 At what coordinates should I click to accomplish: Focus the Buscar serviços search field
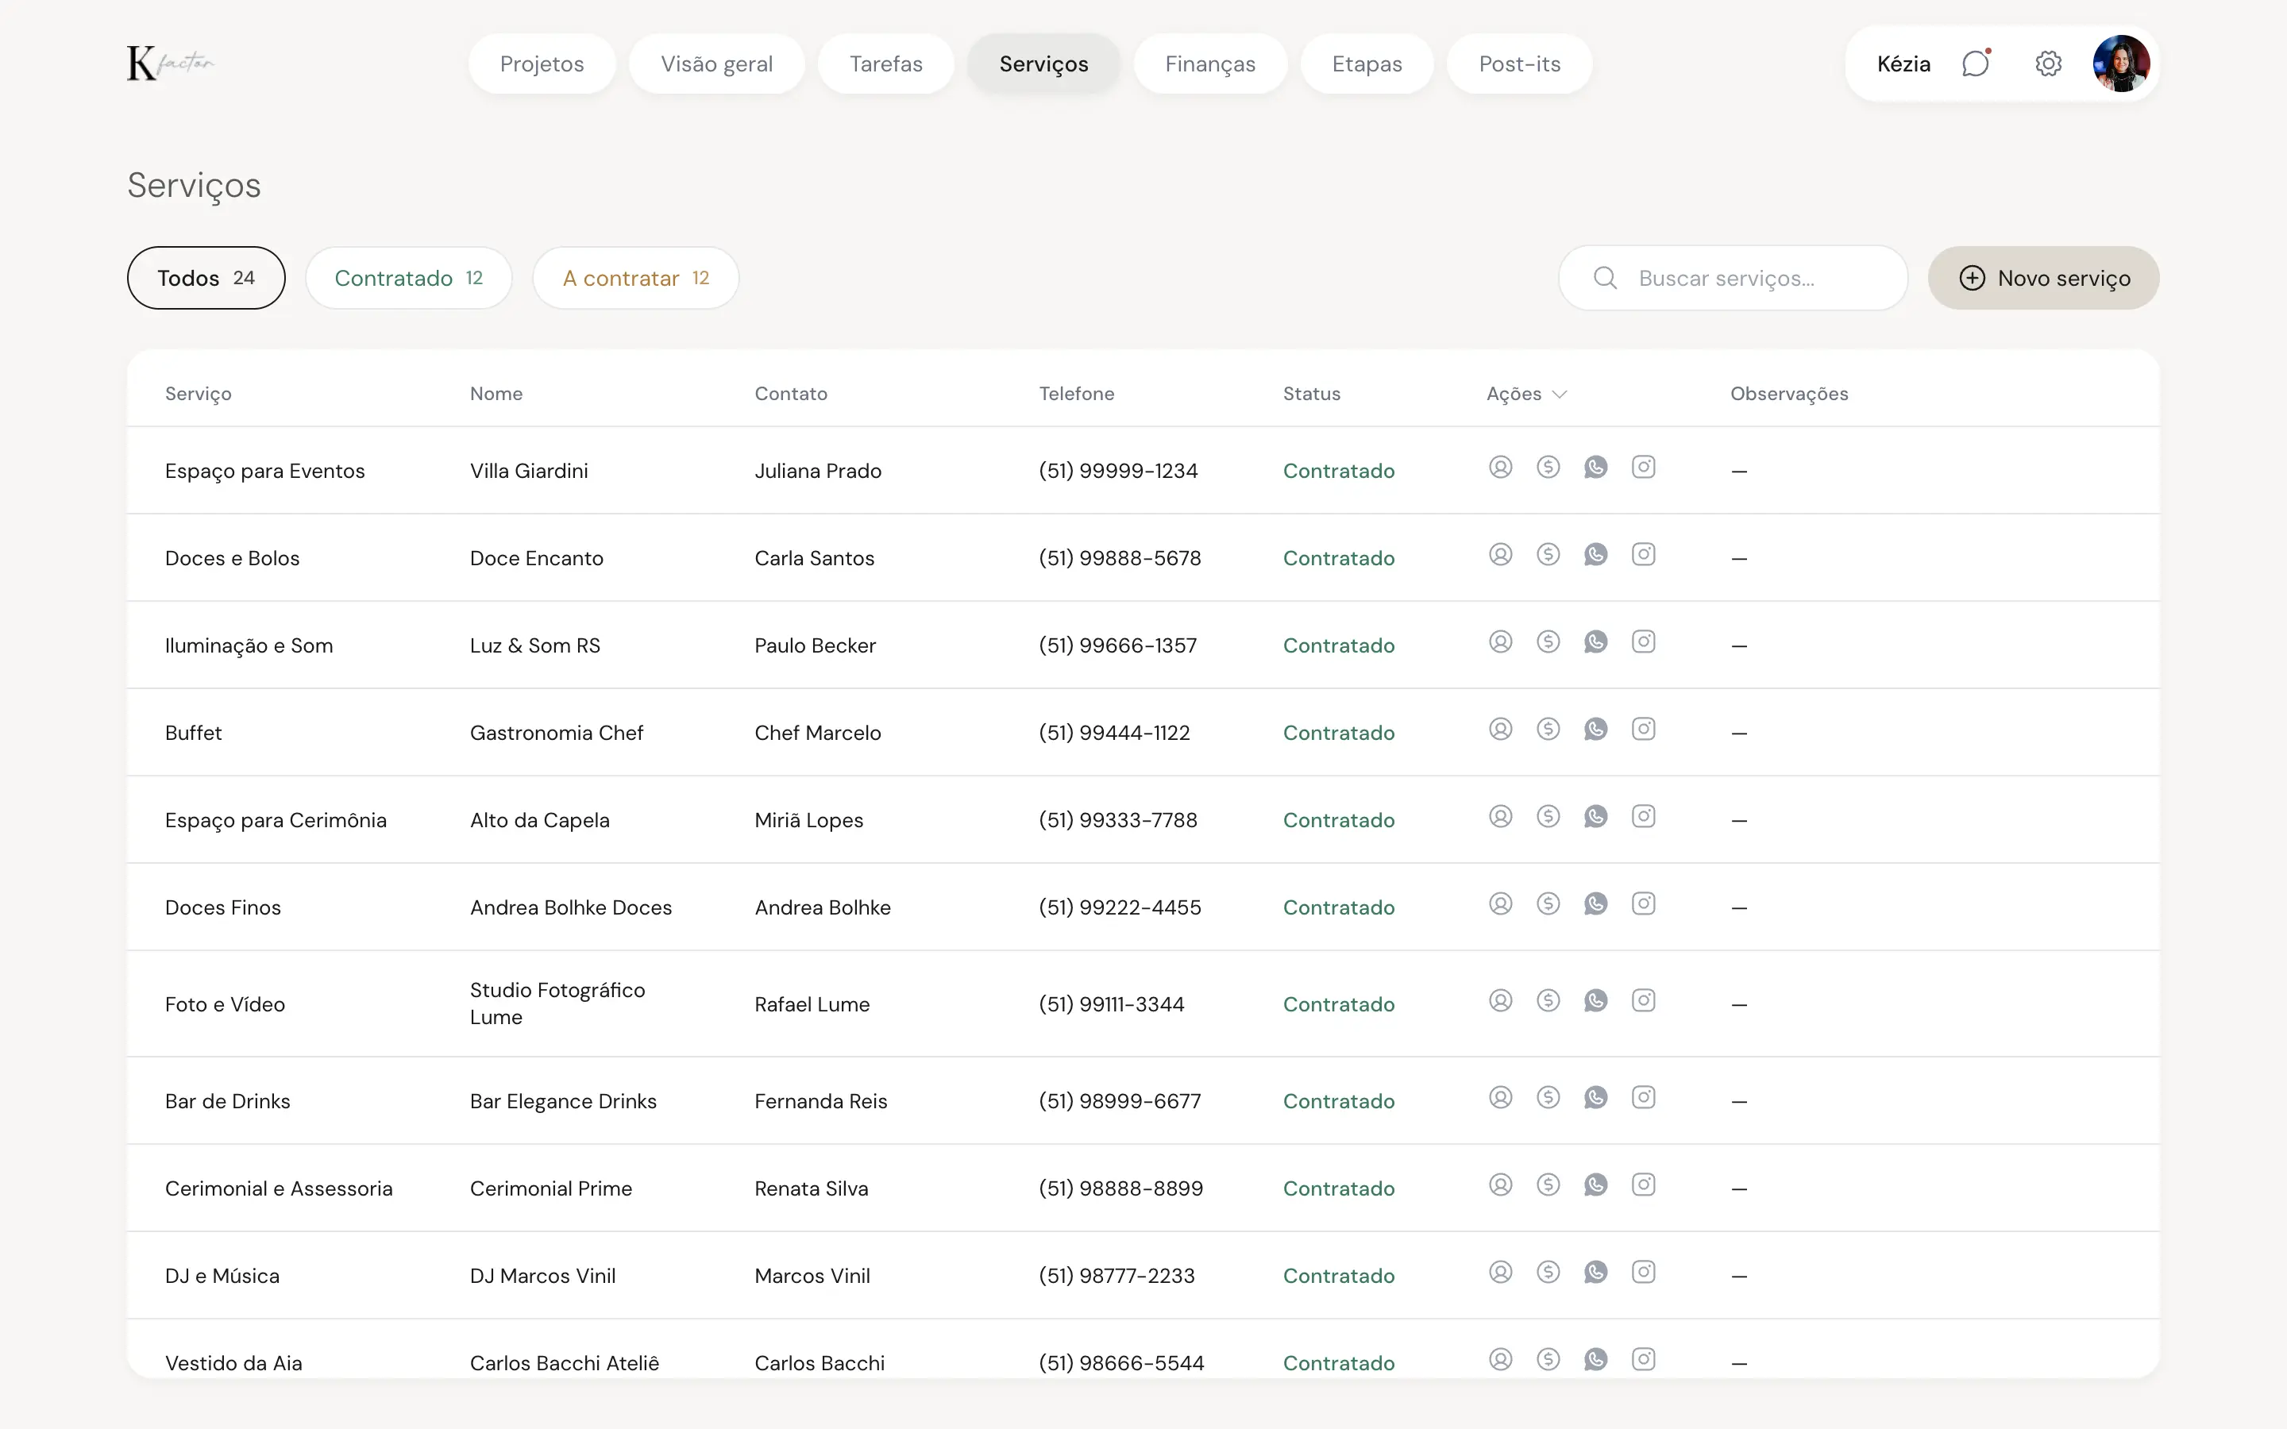point(1732,278)
